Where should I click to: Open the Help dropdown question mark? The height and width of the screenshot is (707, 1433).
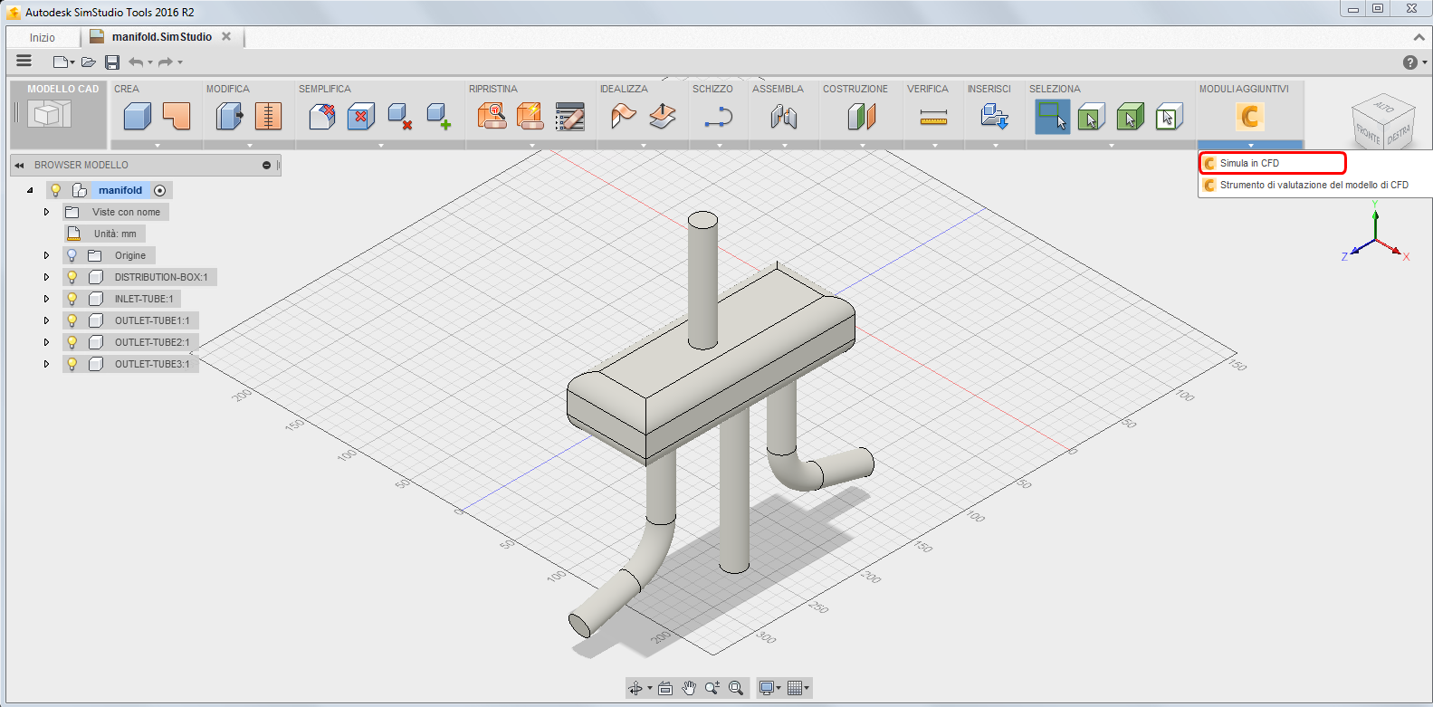1414,62
